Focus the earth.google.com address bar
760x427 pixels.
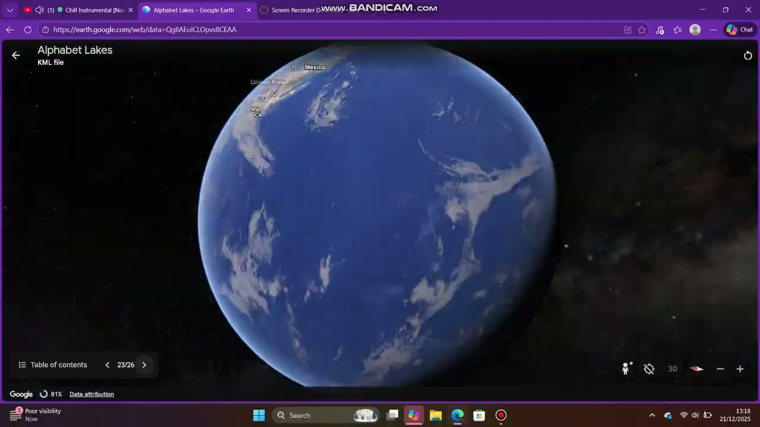332,30
